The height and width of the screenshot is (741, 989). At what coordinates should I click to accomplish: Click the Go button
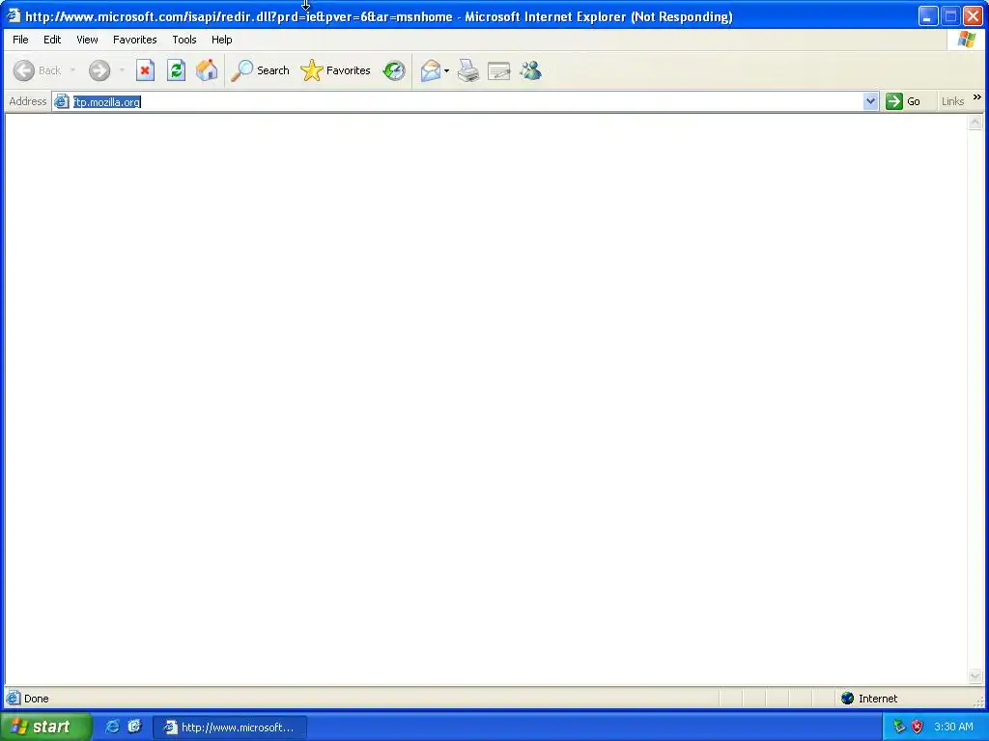903,101
